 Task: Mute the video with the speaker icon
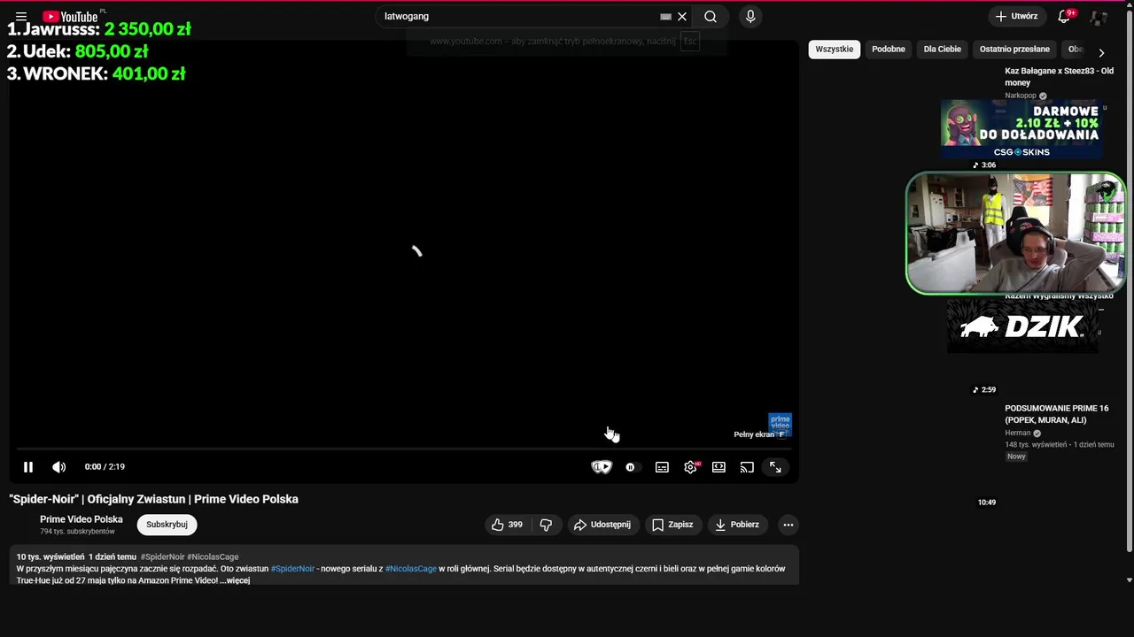point(58,467)
